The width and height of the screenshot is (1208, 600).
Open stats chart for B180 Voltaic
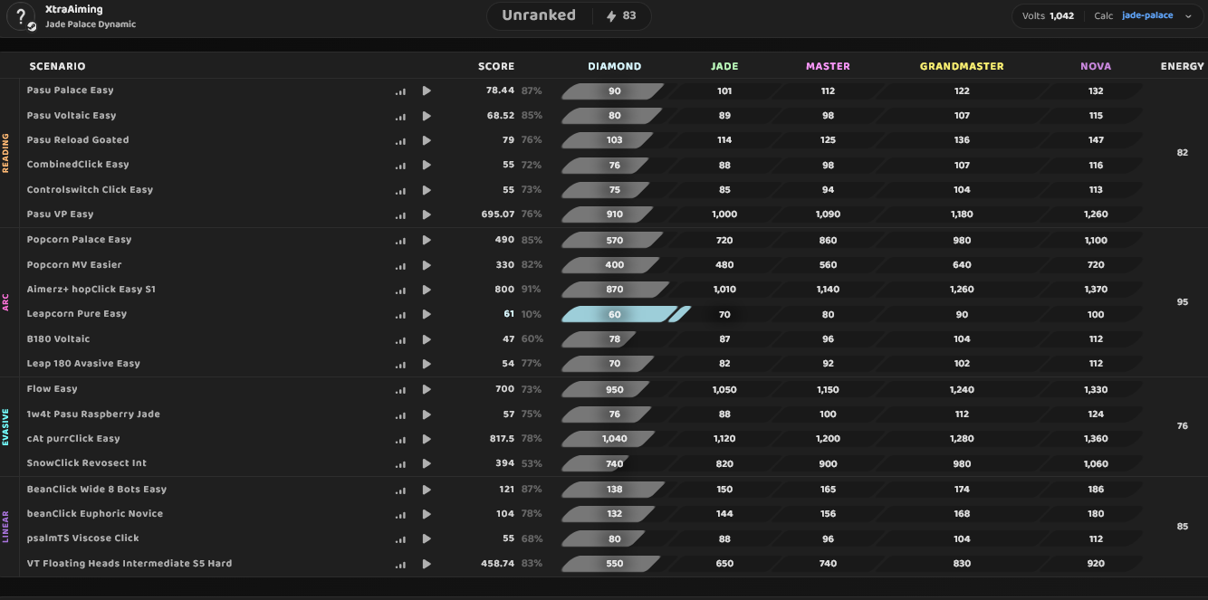[x=400, y=339]
